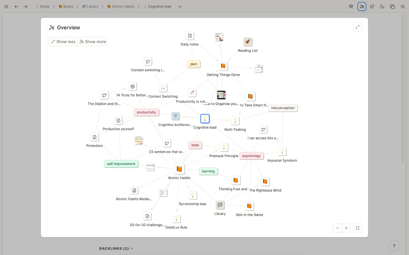Collapse the Backlinks (2) section
This screenshot has height=255, width=409.
[x=116, y=248]
